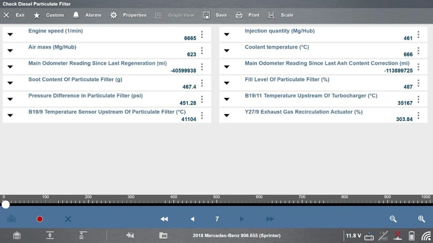Click the red record button
Viewport: 433px width, 243px height.
(39, 219)
